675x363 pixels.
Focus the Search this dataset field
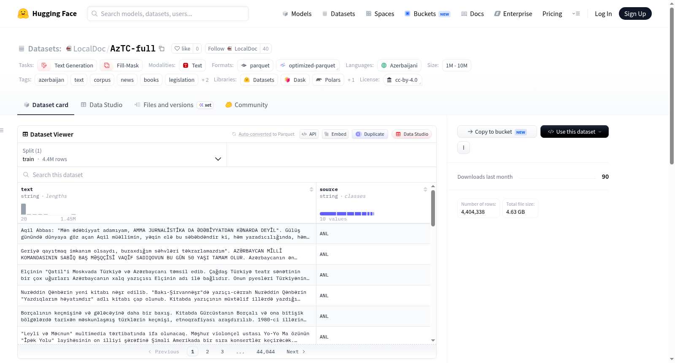[227, 175]
